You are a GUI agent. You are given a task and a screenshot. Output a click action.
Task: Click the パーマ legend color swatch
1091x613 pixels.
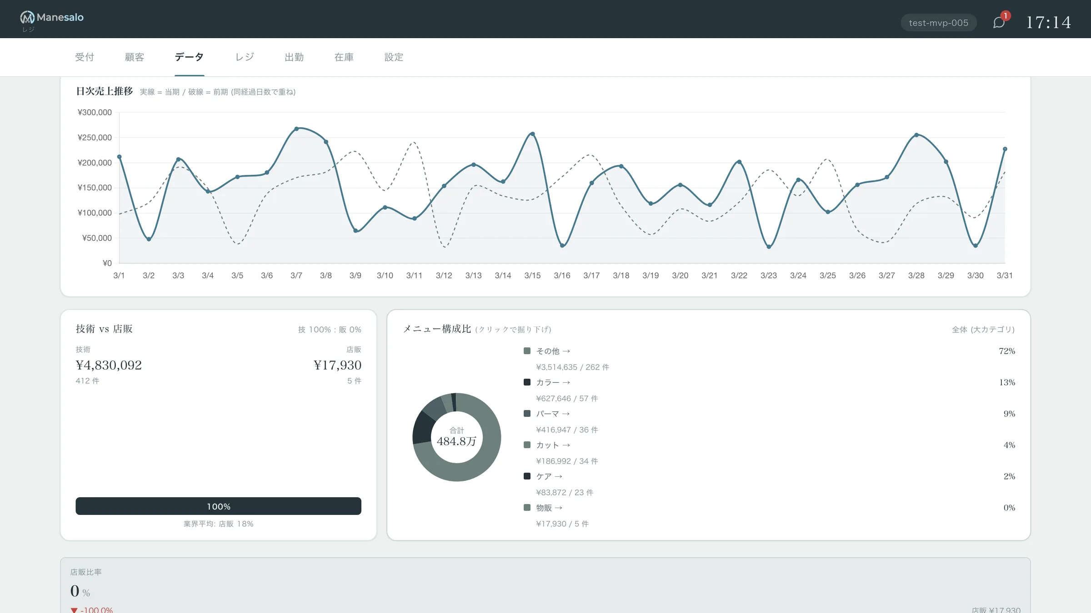click(527, 414)
